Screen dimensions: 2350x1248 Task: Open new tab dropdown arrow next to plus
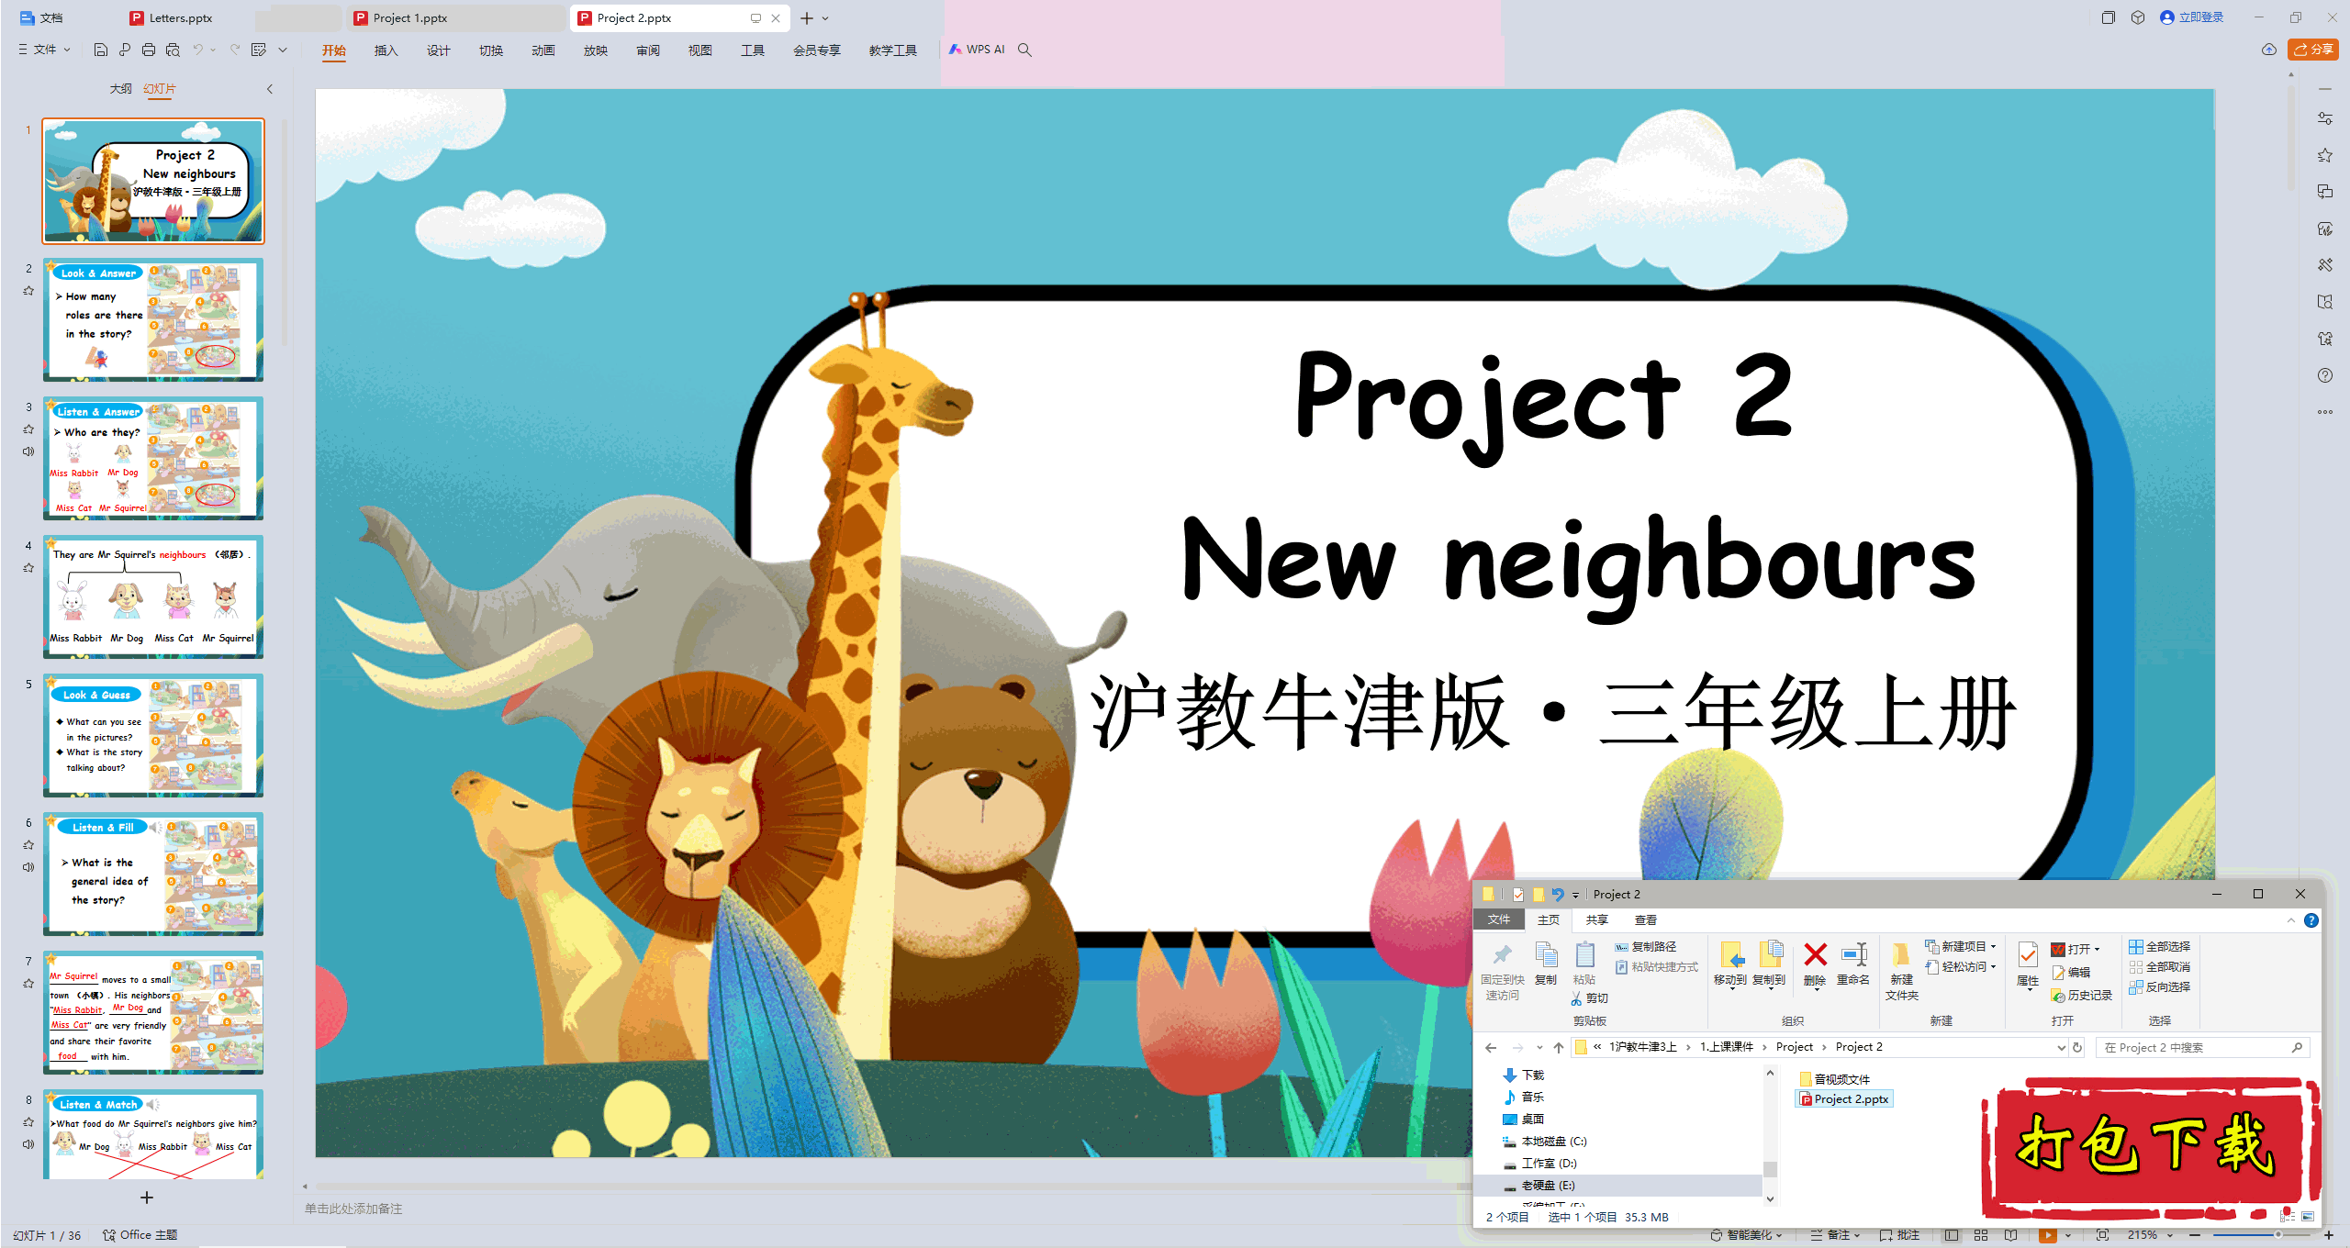point(825,18)
